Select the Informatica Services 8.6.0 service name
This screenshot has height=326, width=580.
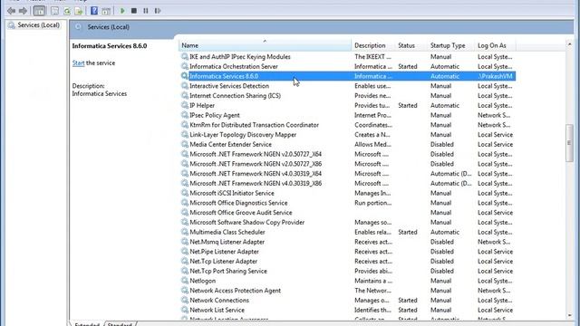[224, 76]
